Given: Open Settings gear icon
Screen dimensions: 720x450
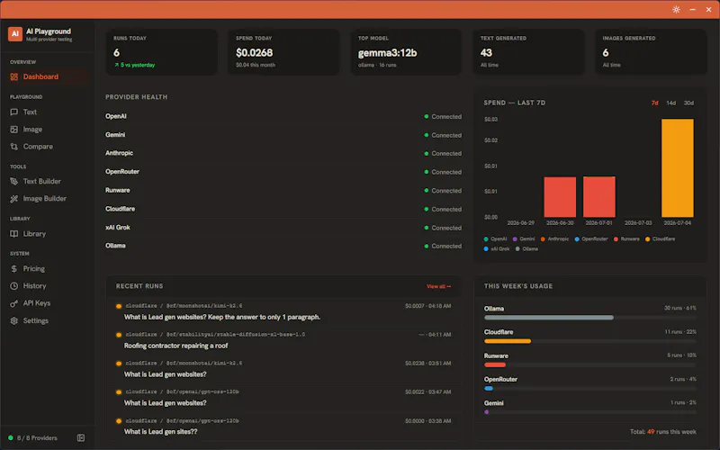Looking at the screenshot, I should (14, 321).
